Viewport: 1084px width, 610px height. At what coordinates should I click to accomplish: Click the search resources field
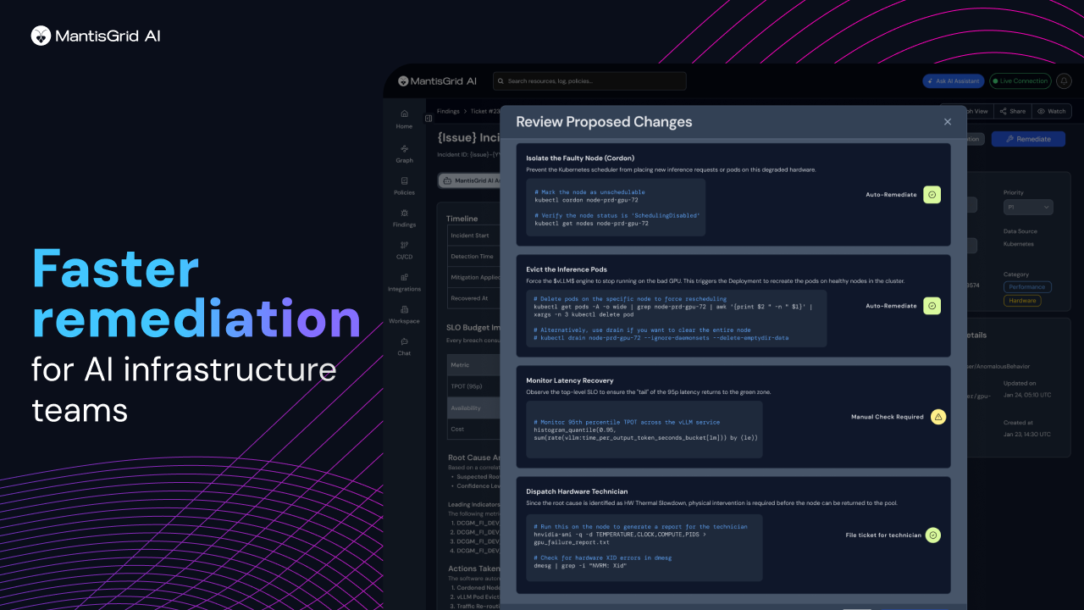(589, 81)
